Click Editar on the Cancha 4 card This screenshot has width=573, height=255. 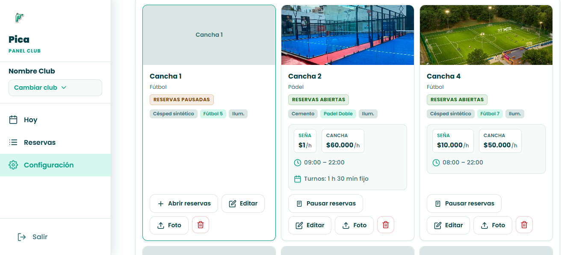(x=448, y=226)
